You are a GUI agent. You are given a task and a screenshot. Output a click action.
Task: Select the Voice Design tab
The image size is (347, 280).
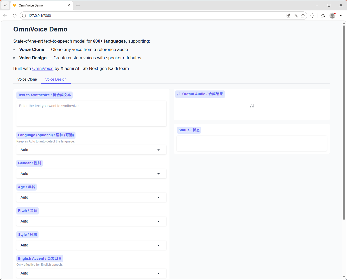click(56, 79)
